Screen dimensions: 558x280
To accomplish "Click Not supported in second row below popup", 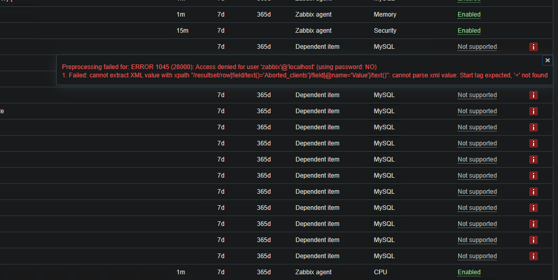I will 477,111.
